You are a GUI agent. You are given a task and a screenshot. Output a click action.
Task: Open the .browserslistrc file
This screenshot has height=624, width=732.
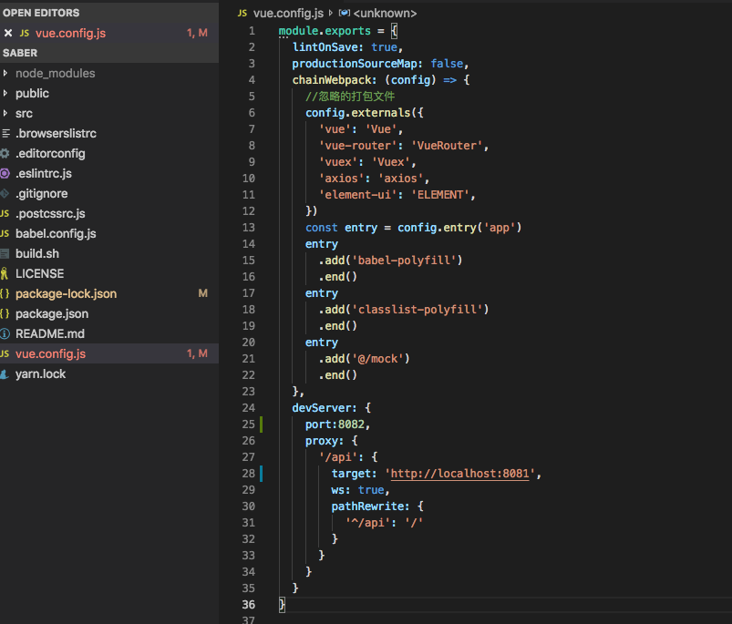point(56,133)
